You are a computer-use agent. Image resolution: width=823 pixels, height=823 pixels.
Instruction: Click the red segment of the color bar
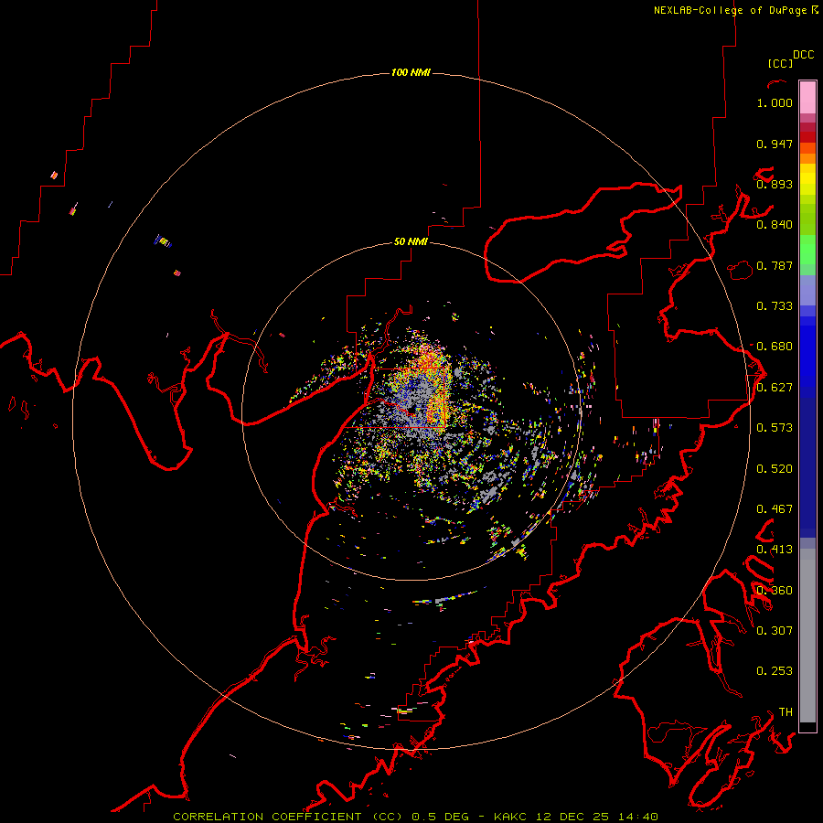pos(807,137)
